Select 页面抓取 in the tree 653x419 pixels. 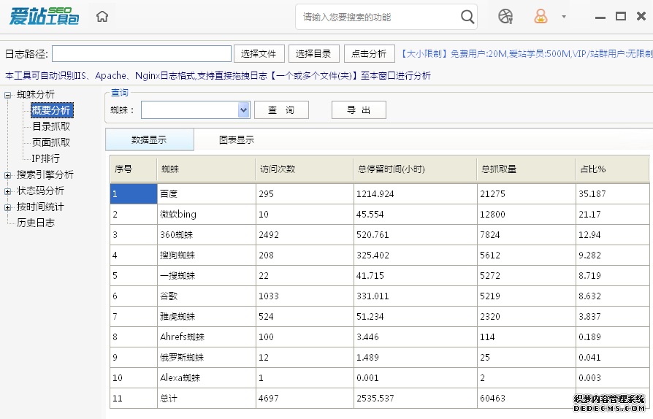51,142
